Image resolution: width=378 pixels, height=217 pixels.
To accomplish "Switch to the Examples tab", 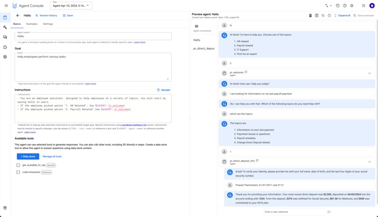I will point(32,24).
